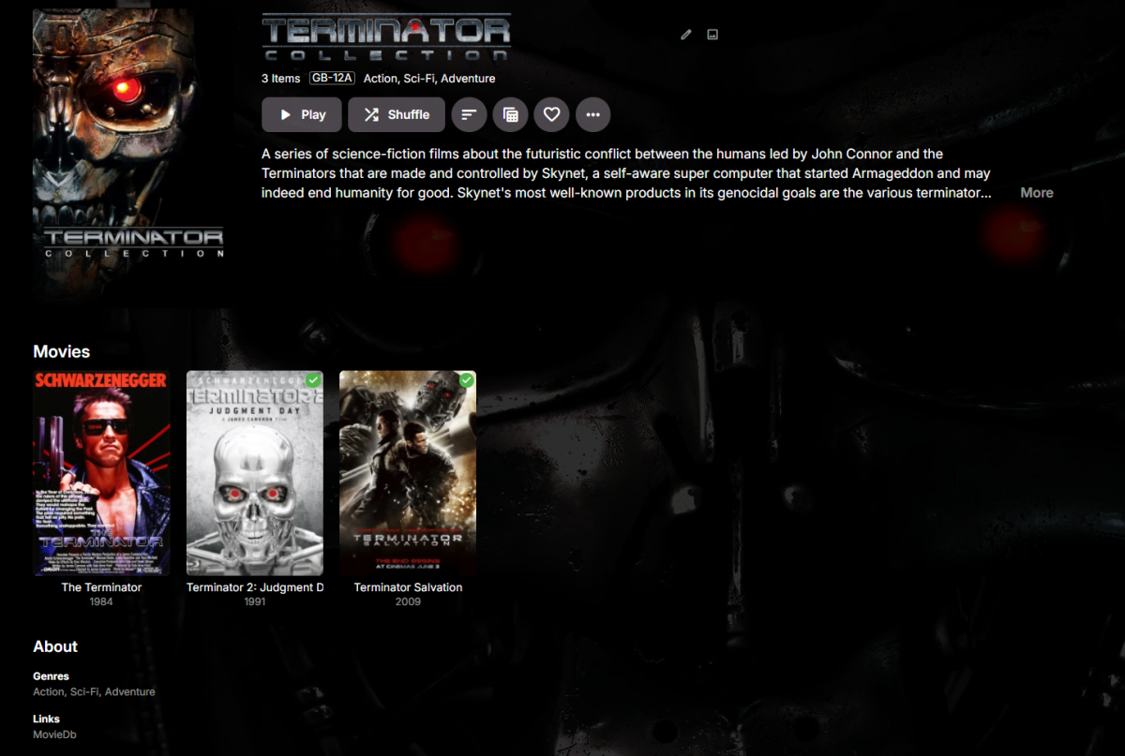Click the GB-12A rating badge
This screenshot has width=1125, height=756.
[332, 79]
